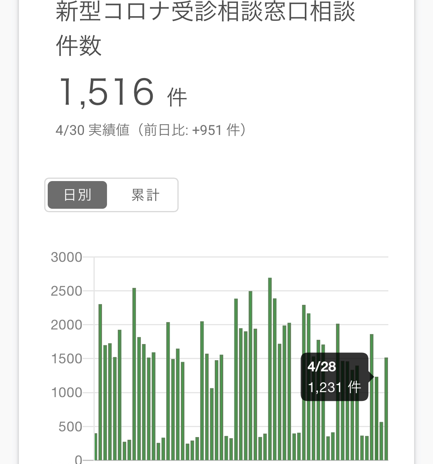Click the 3000 y-axis label
Screen dimensions: 433x464
(67, 257)
